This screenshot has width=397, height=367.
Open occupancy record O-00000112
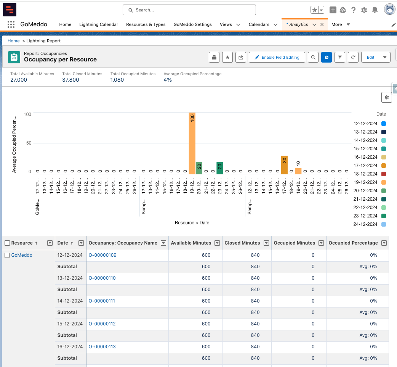(102, 324)
